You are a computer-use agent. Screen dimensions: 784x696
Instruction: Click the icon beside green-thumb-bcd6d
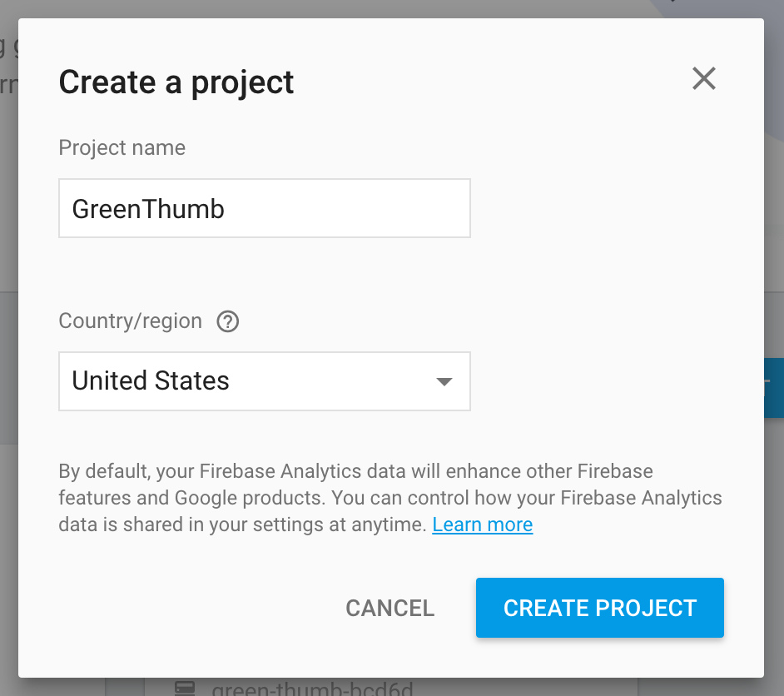[x=185, y=689]
